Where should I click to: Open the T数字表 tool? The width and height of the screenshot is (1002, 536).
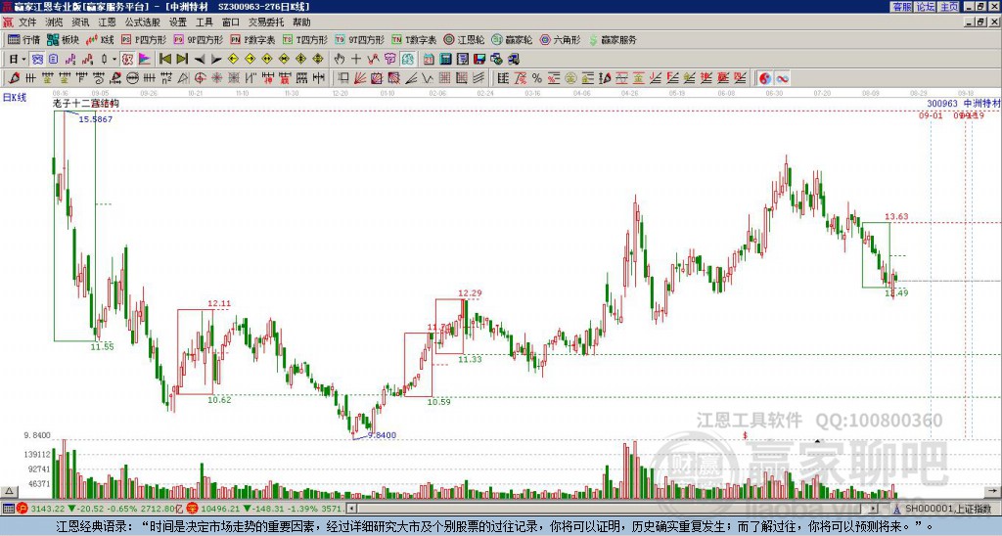tap(414, 39)
